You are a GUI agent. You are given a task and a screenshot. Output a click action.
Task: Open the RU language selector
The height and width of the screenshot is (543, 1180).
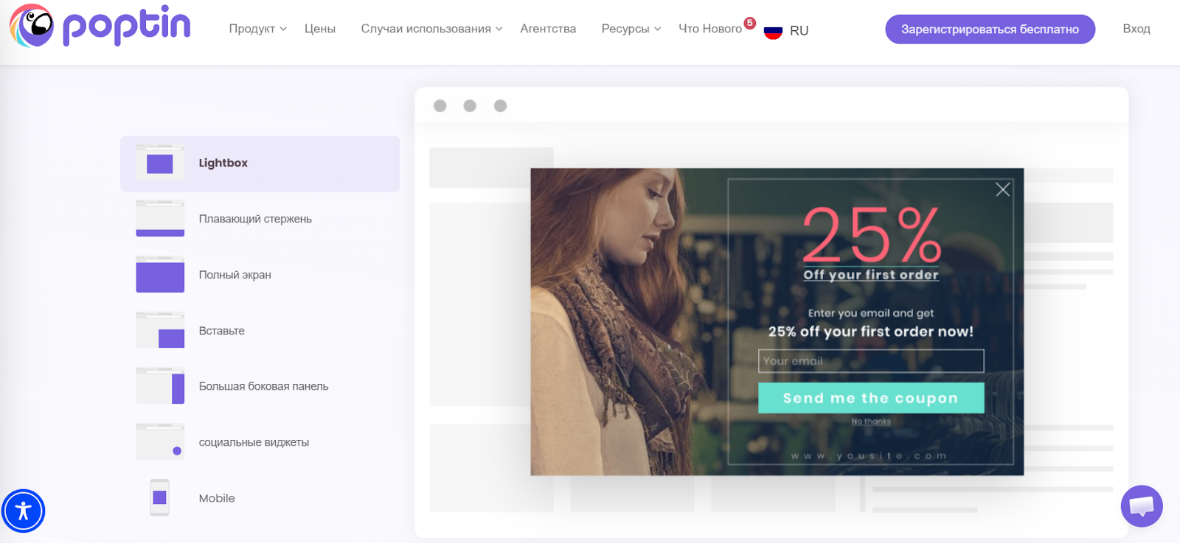click(x=787, y=30)
